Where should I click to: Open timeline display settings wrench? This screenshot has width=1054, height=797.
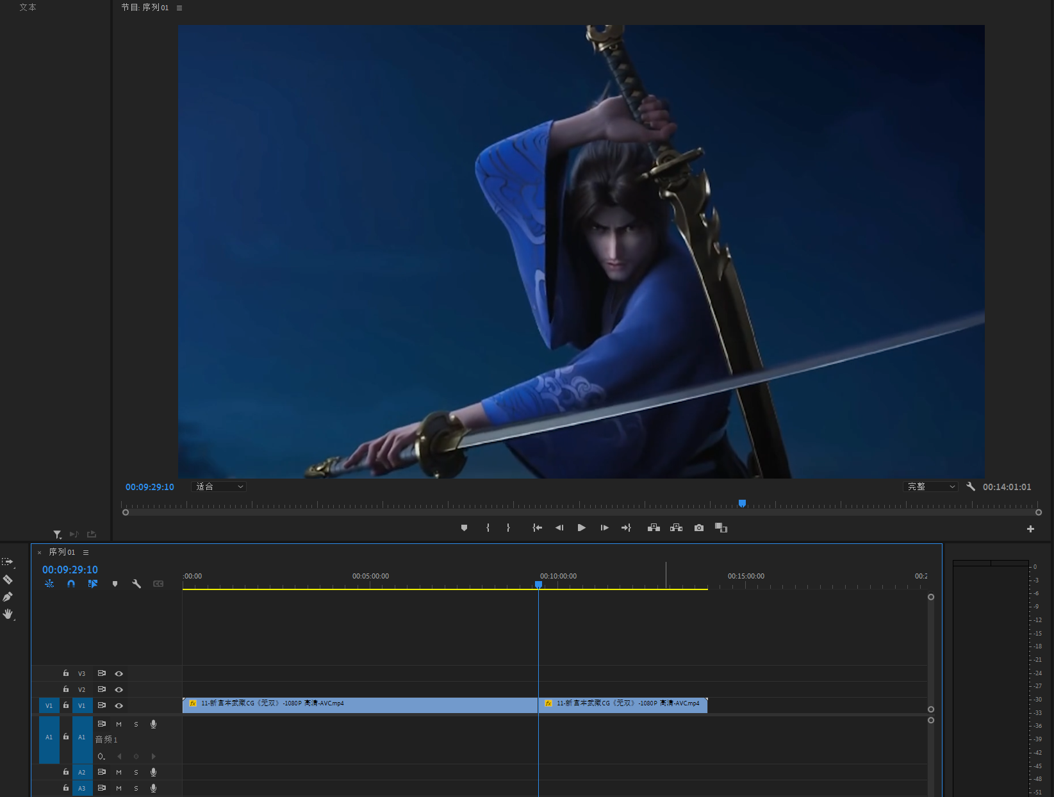pos(136,584)
